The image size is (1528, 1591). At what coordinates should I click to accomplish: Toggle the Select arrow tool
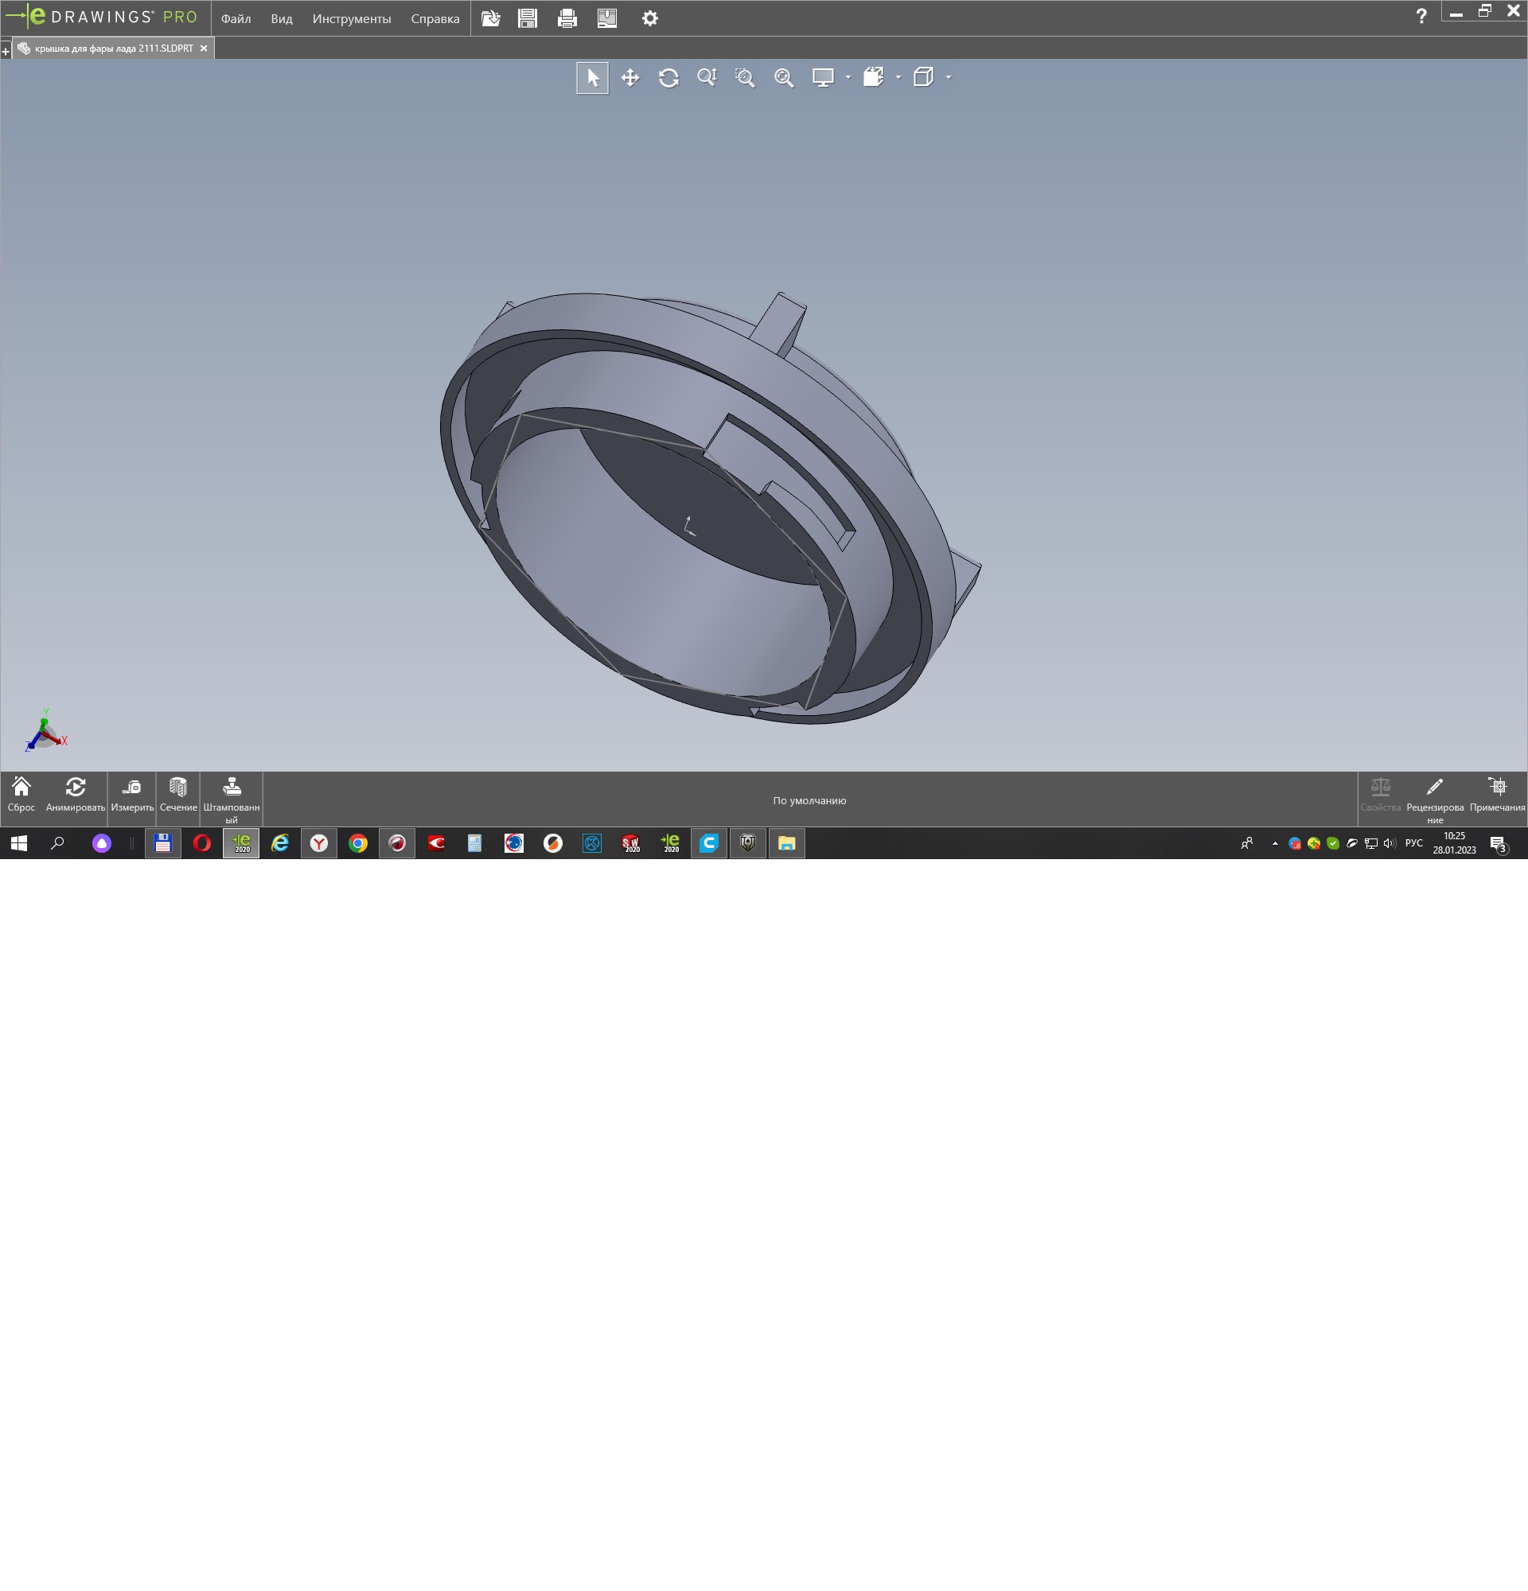tap(592, 78)
